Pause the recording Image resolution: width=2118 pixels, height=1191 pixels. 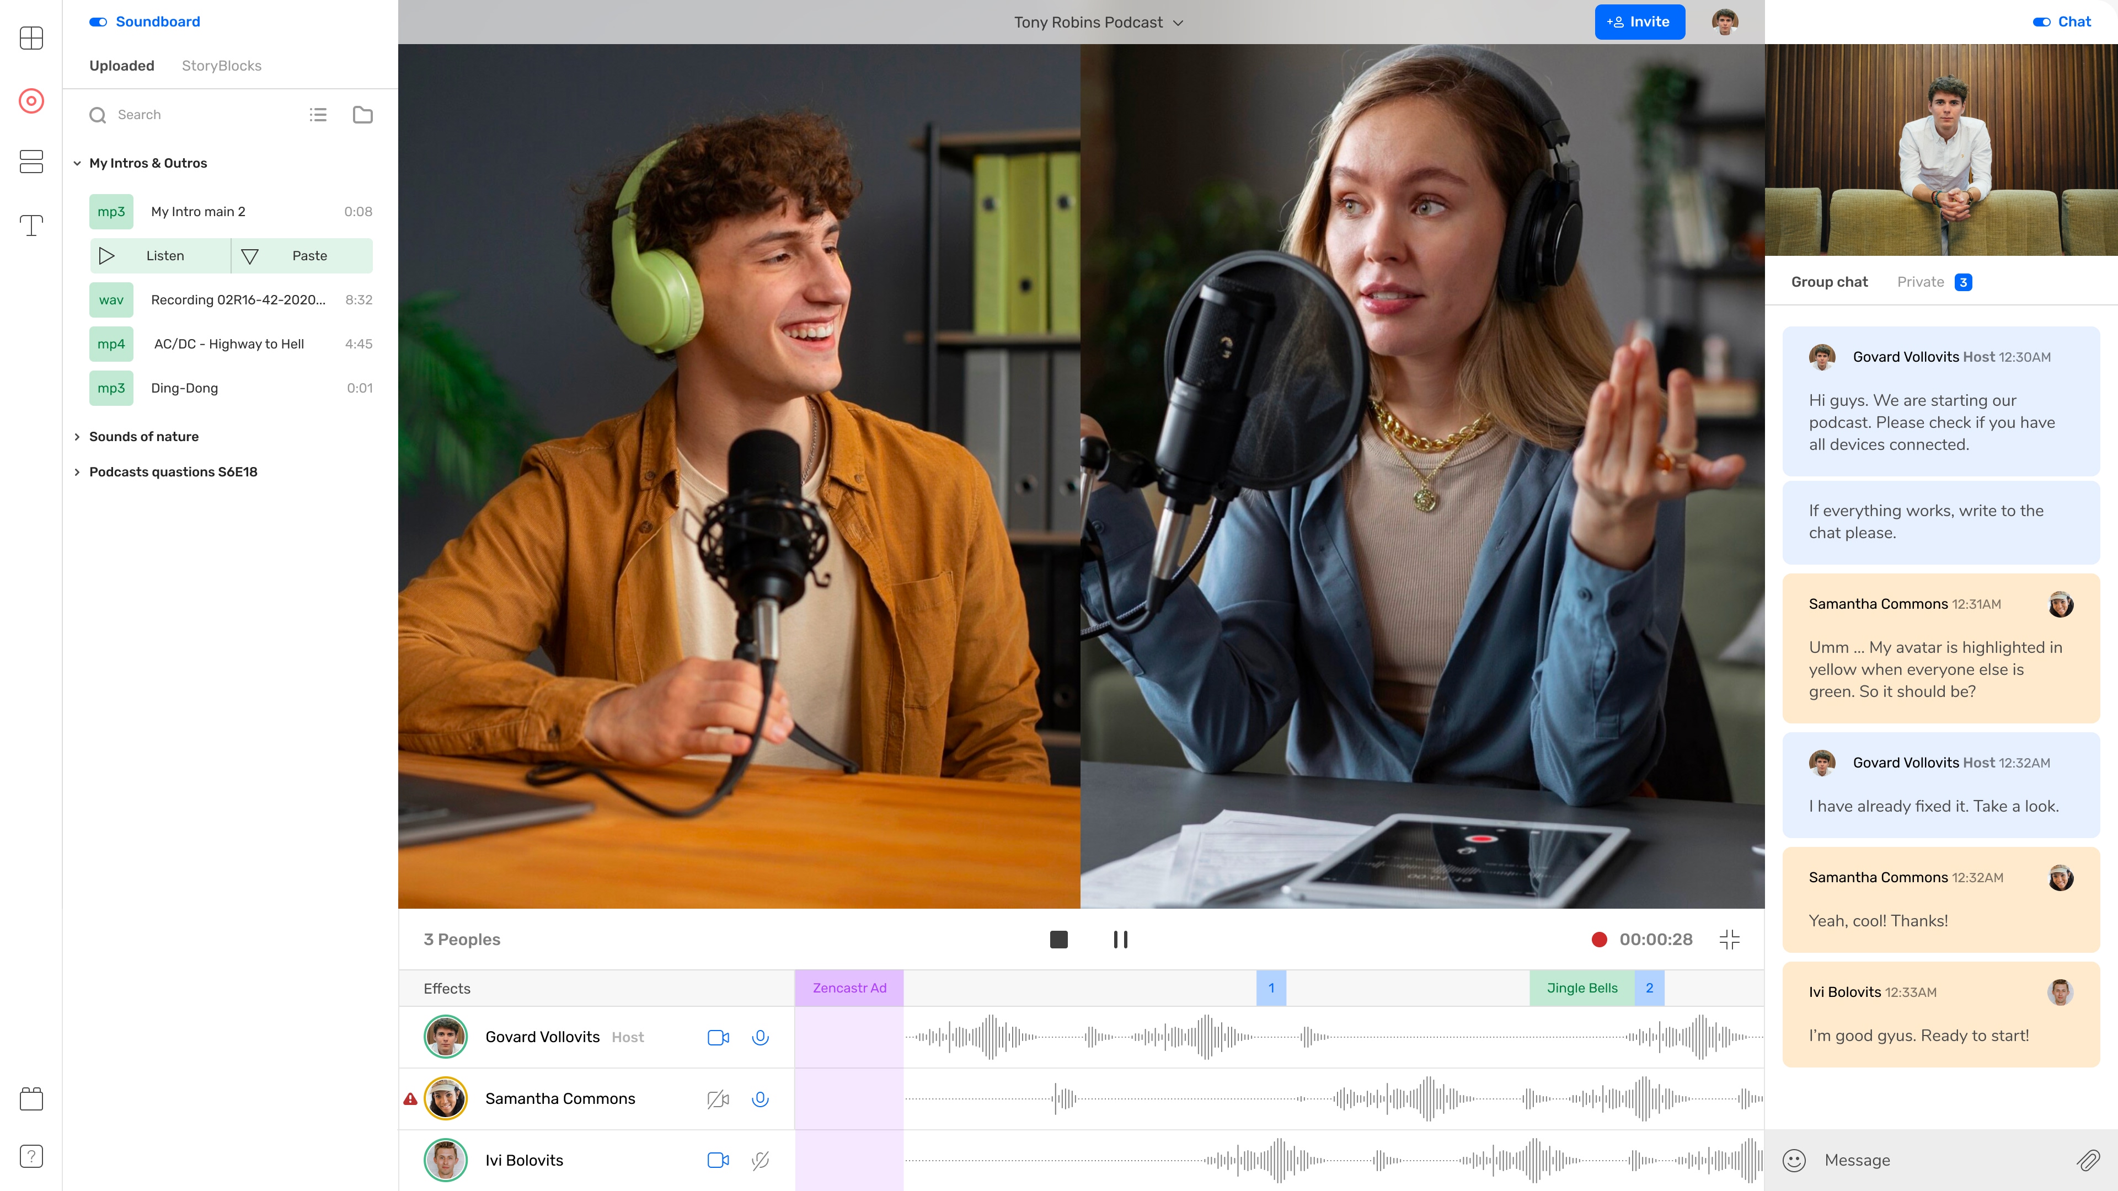pos(1121,940)
